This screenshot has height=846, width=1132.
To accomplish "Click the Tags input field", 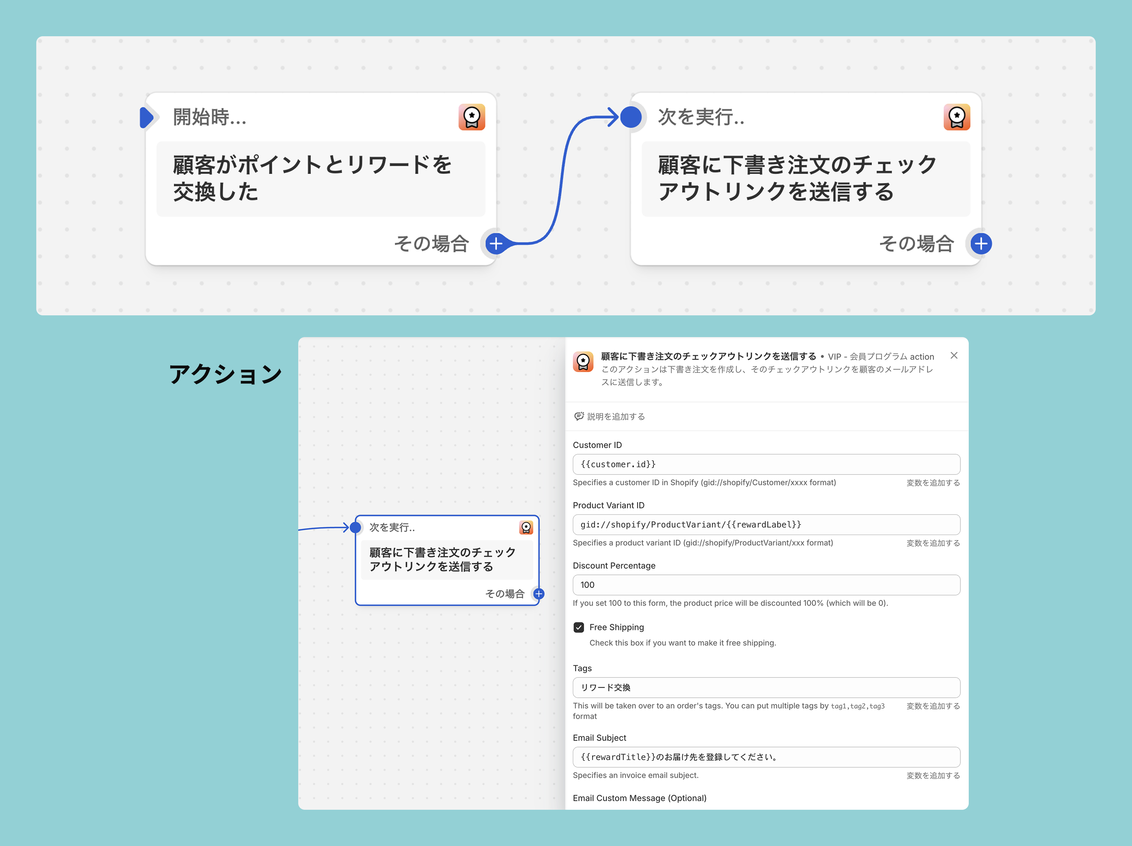I will coord(766,688).
